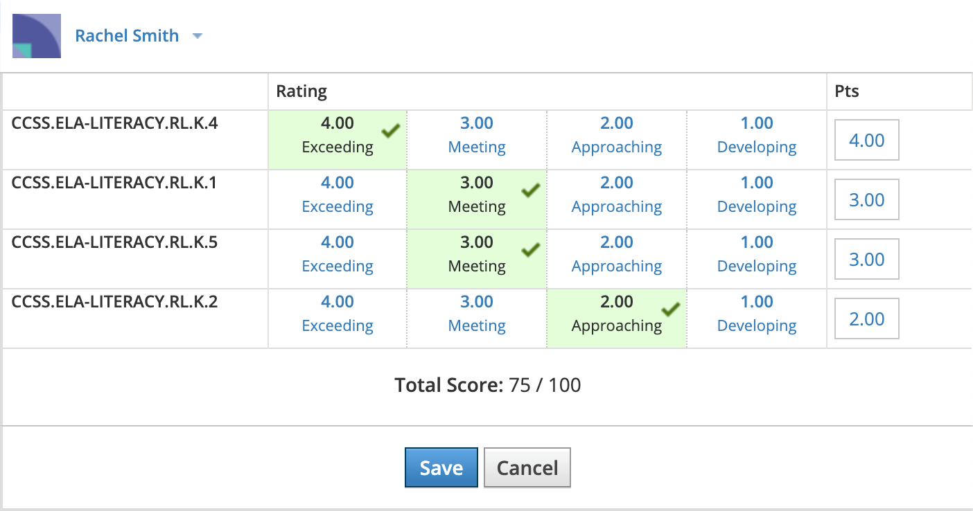This screenshot has height=511, width=973.
Task: Click checkmark on RL.K.5 Meeting rating
Action: click(531, 249)
